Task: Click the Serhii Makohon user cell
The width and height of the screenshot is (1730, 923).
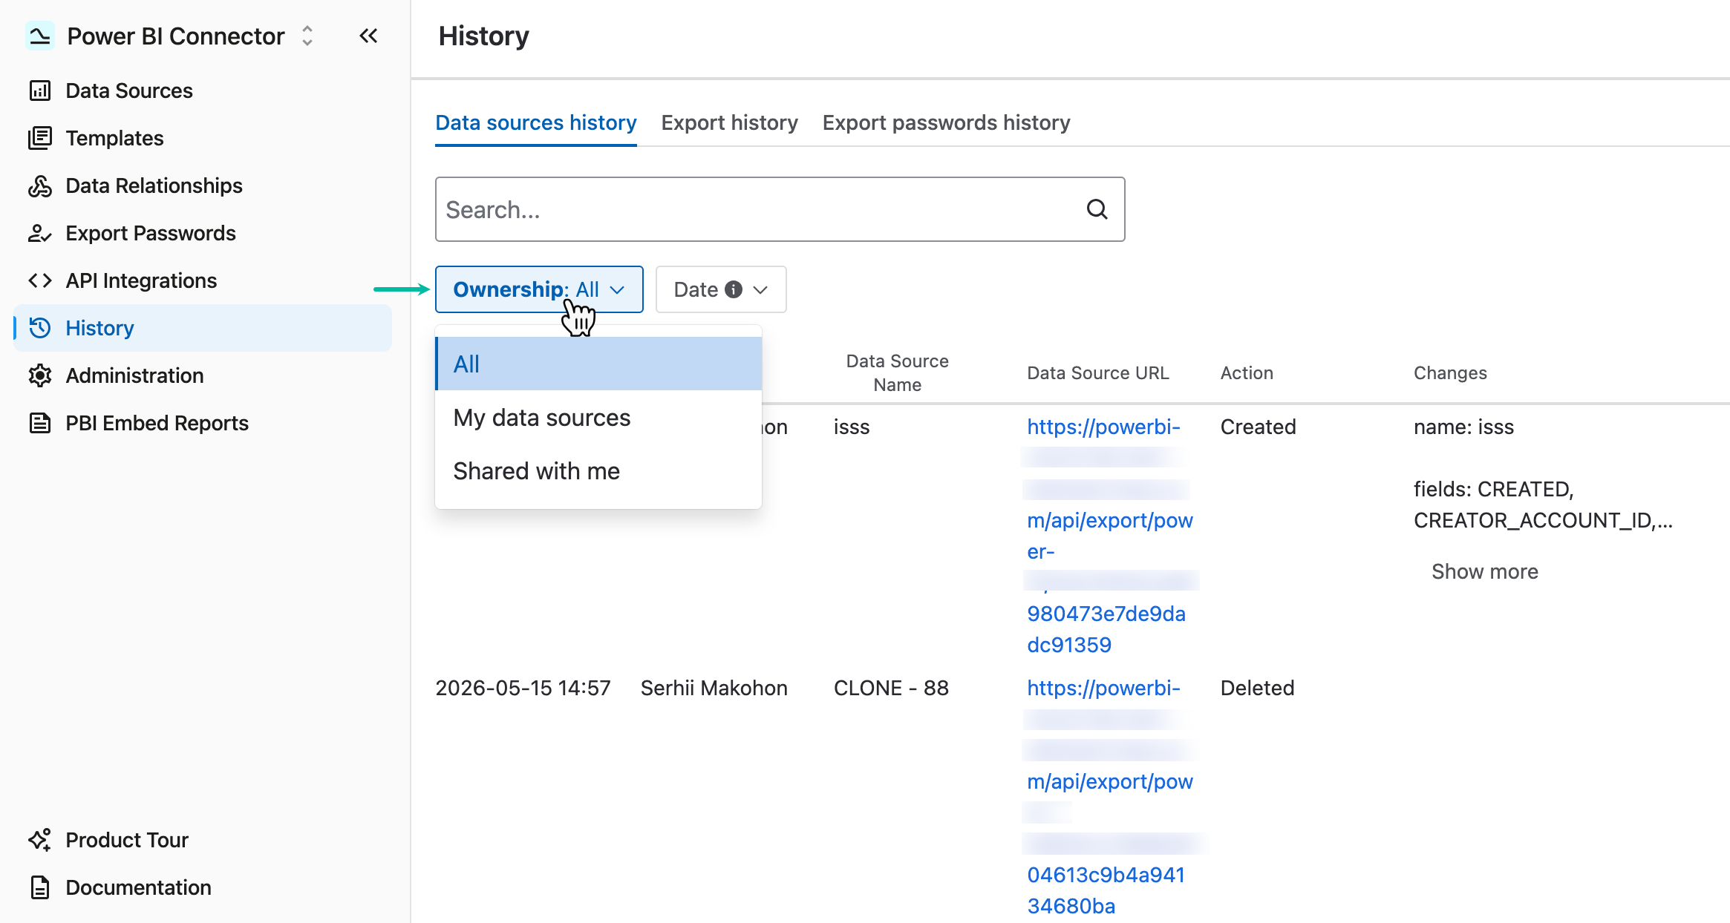Action: point(714,688)
